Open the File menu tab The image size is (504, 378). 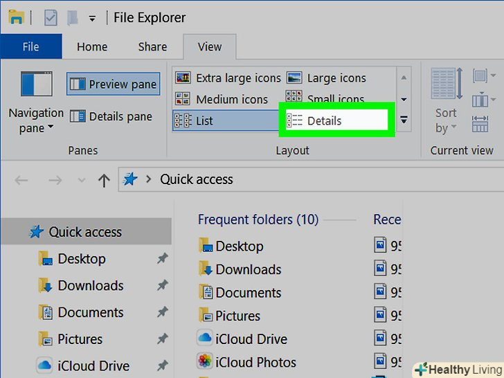tap(31, 46)
